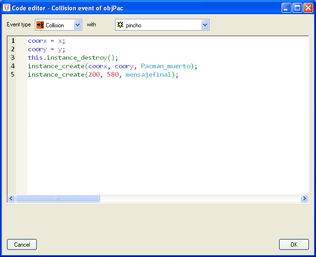
Task: Click the number 200 in line 5
Action: point(94,75)
